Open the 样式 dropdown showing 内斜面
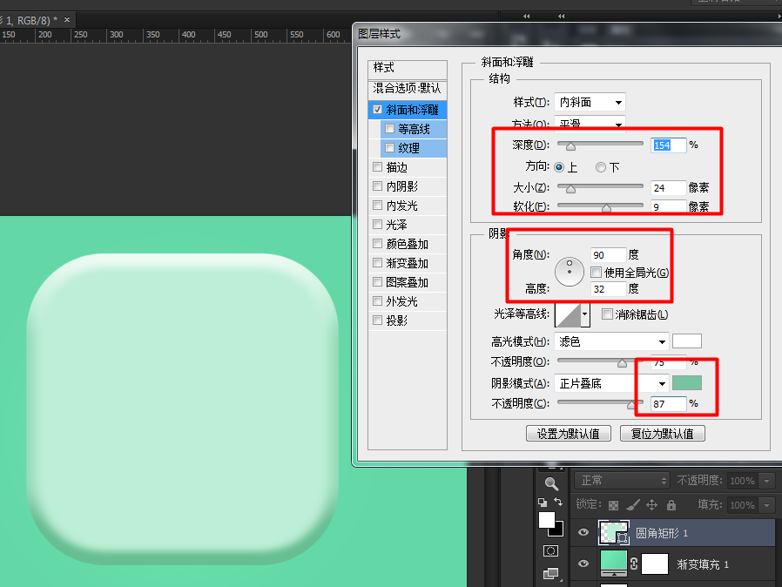Image resolution: width=782 pixels, height=587 pixels. point(590,102)
